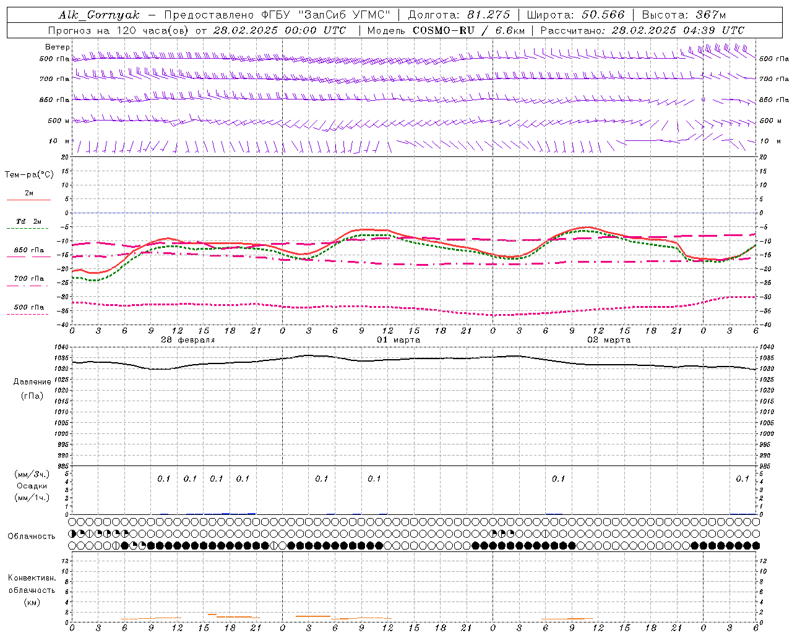
Task: Click the 'Тем-ра(°C)' temperature panel label
Action: tap(29, 175)
